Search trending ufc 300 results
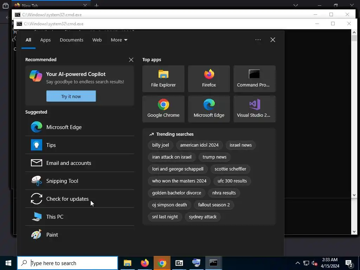The image size is (360, 270). [232, 181]
